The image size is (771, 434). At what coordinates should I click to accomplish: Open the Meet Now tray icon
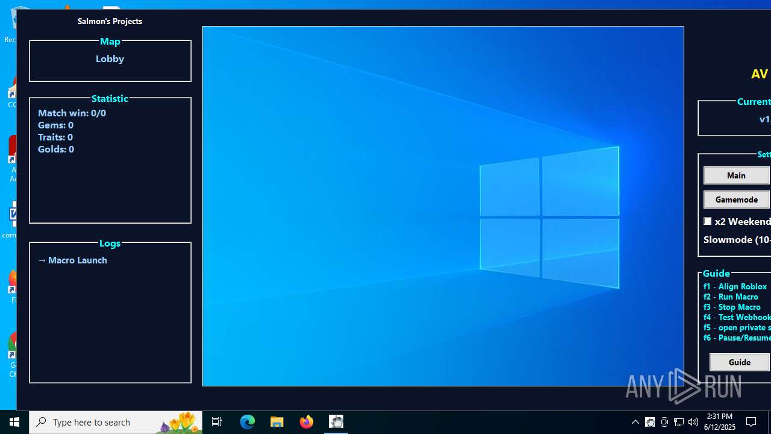point(664,422)
